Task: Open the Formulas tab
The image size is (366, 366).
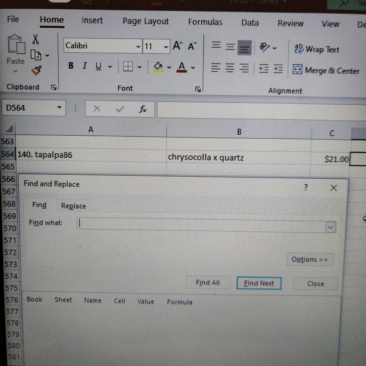Action: (205, 22)
